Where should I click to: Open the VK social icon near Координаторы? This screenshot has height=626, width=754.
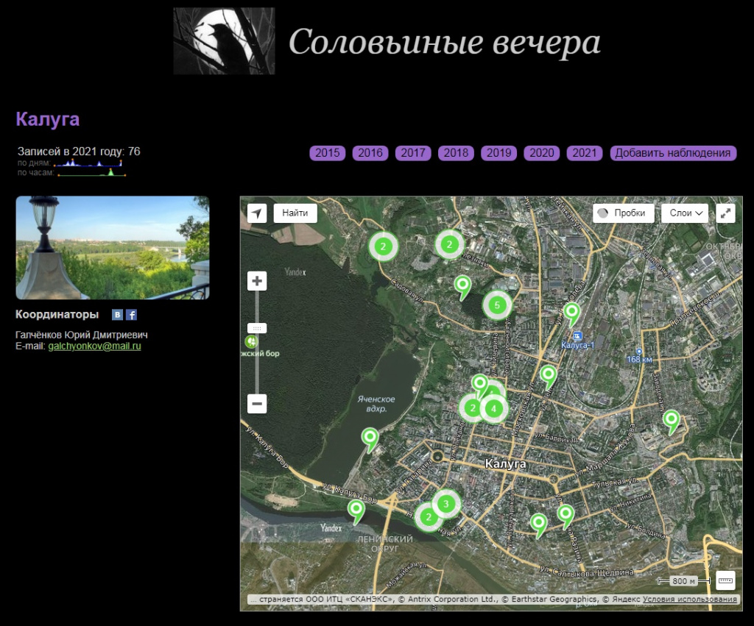click(118, 314)
